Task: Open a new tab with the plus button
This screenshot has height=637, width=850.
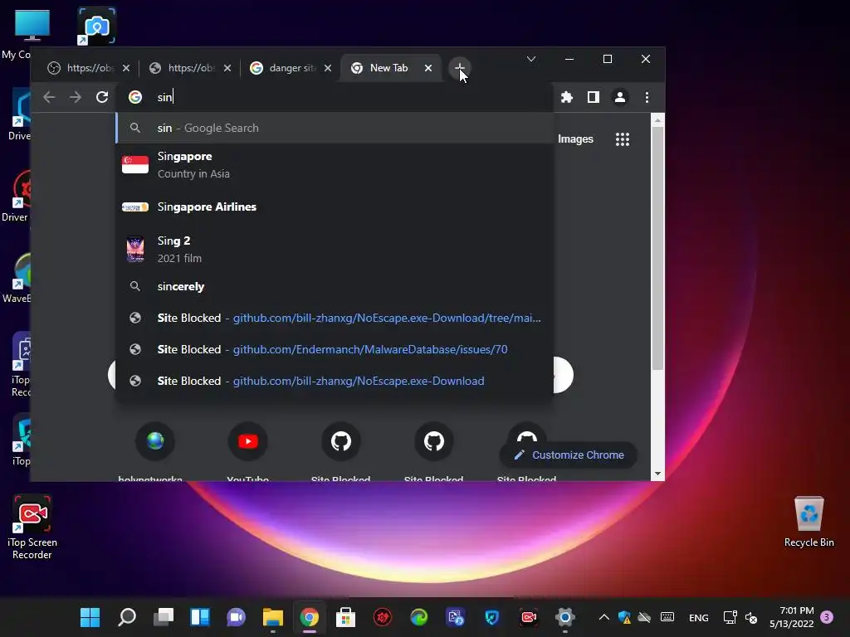Action: (459, 68)
